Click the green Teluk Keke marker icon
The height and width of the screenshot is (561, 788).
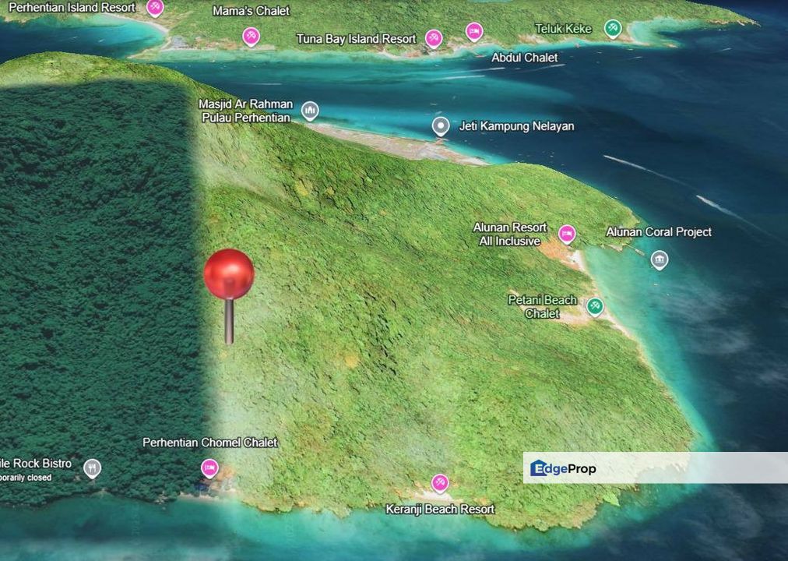[613, 29]
